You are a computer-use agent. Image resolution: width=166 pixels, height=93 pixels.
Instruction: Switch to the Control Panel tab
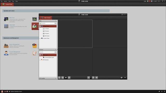pyautogui.click(x=7, y=4)
